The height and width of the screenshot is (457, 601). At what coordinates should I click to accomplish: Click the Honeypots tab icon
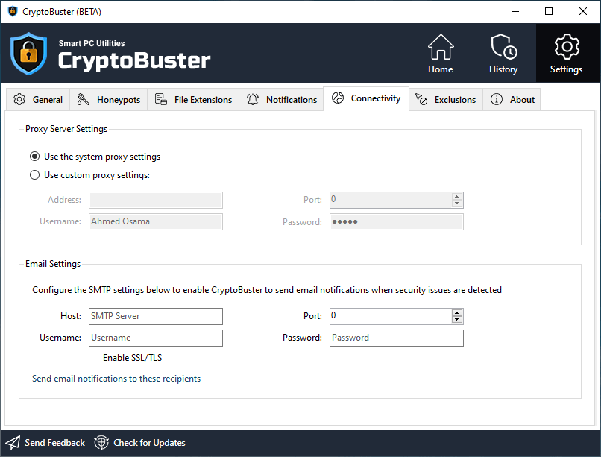click(x=84, y=100)
